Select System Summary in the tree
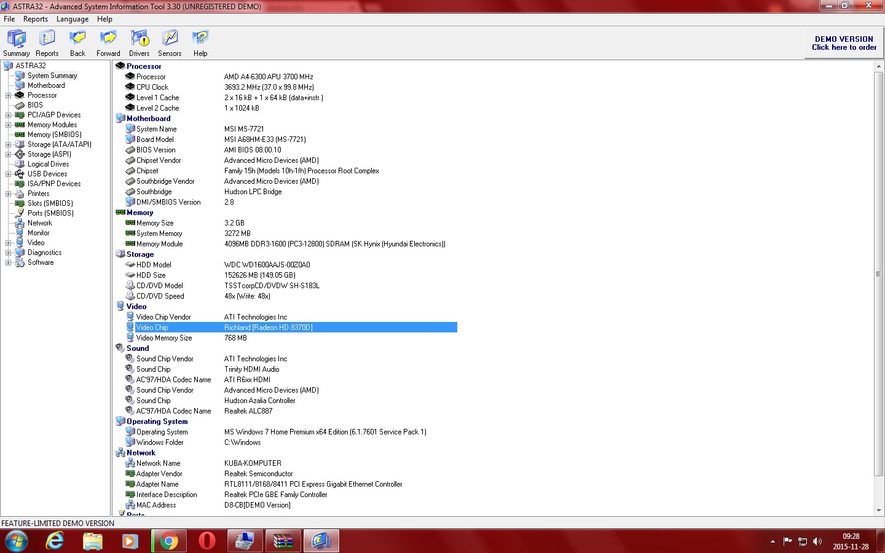Image resolution: width=885 pixels, height=553 pixels. [x=52, y=76]
